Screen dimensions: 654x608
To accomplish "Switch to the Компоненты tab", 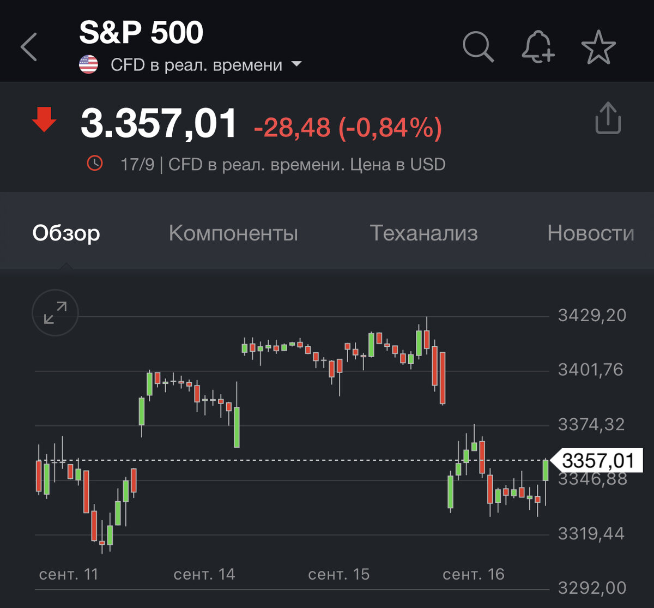I will pyautogui.click(x=233, y=233).
